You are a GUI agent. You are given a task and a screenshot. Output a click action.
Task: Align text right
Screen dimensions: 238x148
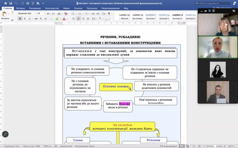click(83, 19)
